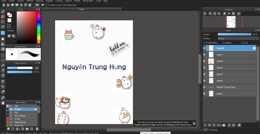The height and width of the screenshot is (134, 260).
Task: Choose the Gradient tool
Action: coord(3,49)
